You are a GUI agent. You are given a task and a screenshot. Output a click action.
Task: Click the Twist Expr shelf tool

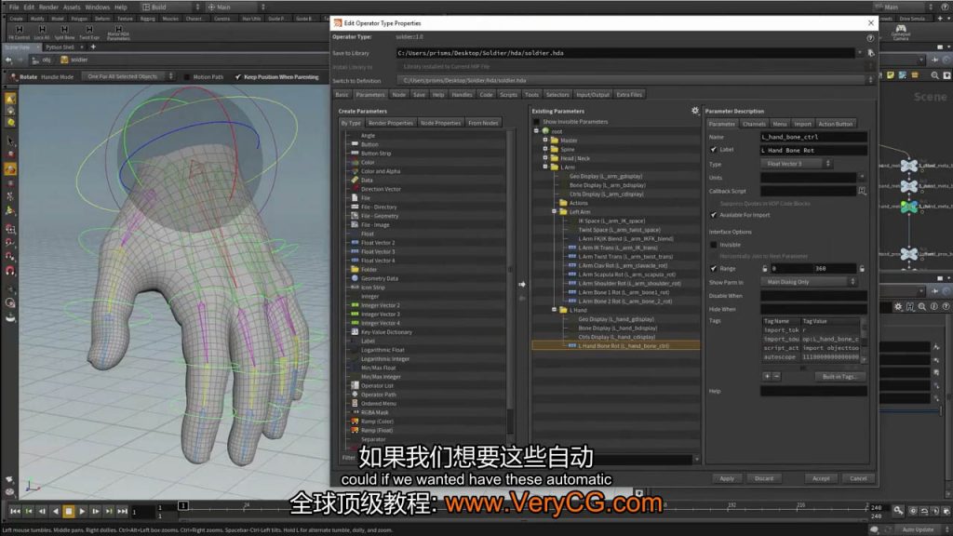(89, 33)
